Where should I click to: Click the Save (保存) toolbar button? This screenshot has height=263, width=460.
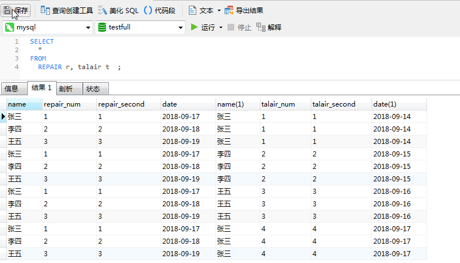click(16, 11)
